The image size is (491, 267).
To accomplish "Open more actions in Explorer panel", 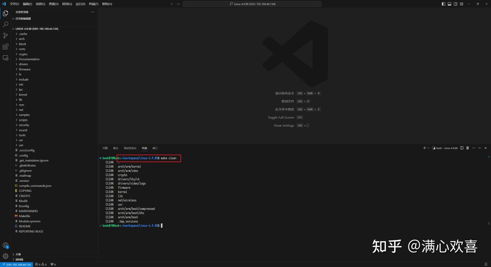I will tap(92, 12).
